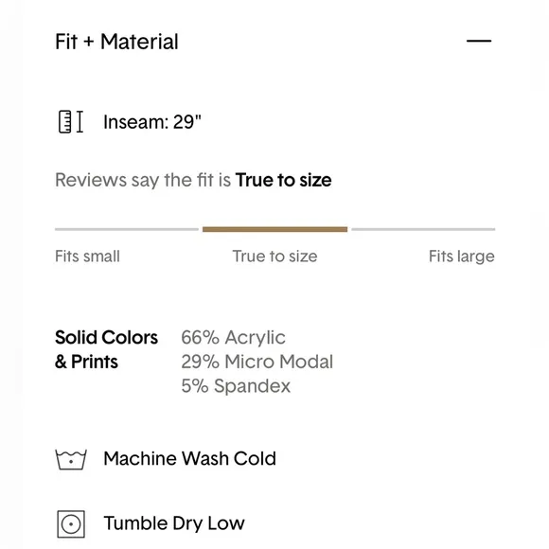The width and height of the screenshot is (549, 549).
Task: Click the Solid Colors & Prints heading
Action: pyautogui.click(x=106, y=349)
